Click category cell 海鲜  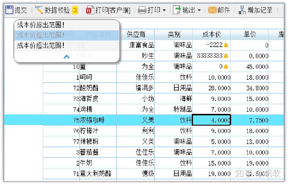tap(173, 99)
